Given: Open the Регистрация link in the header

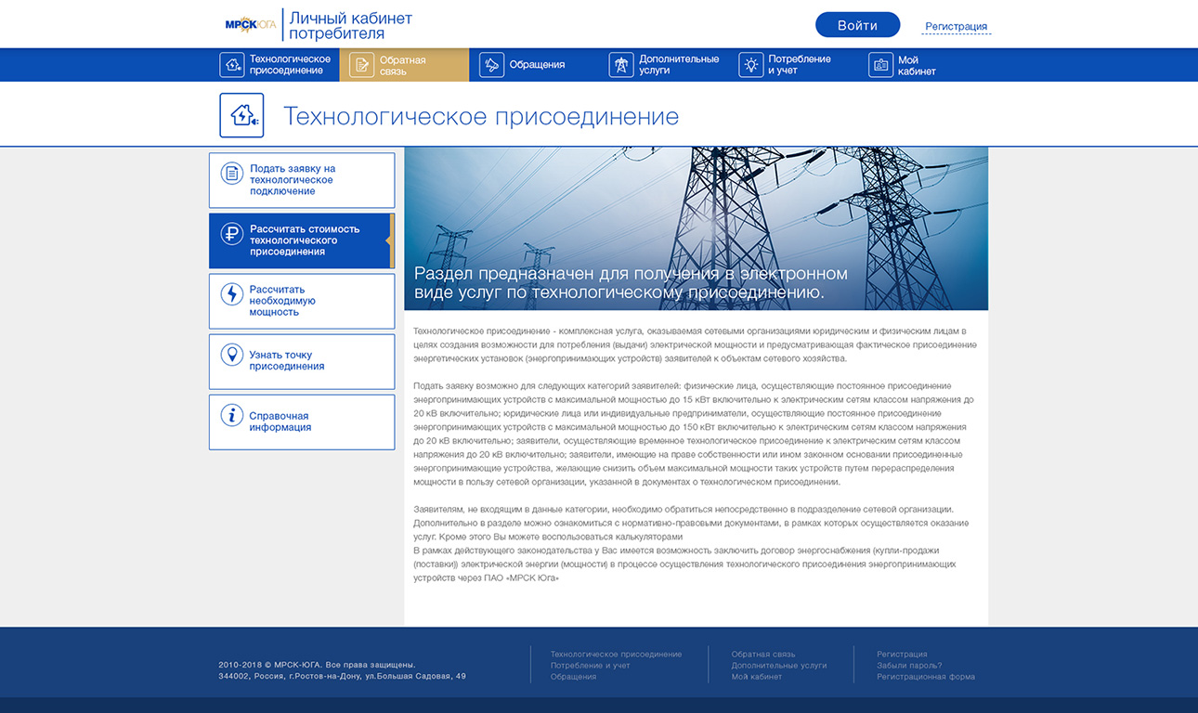Looking at the screenshot, I should click(956, 27).
